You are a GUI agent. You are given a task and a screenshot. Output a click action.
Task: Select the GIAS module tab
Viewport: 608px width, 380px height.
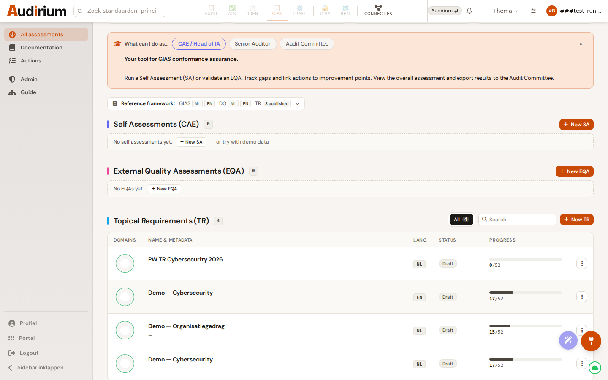point(277,11)
